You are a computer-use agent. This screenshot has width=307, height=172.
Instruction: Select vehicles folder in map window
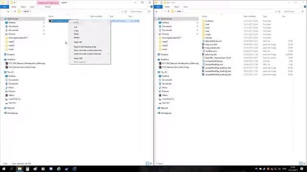(x=209, y=38)
